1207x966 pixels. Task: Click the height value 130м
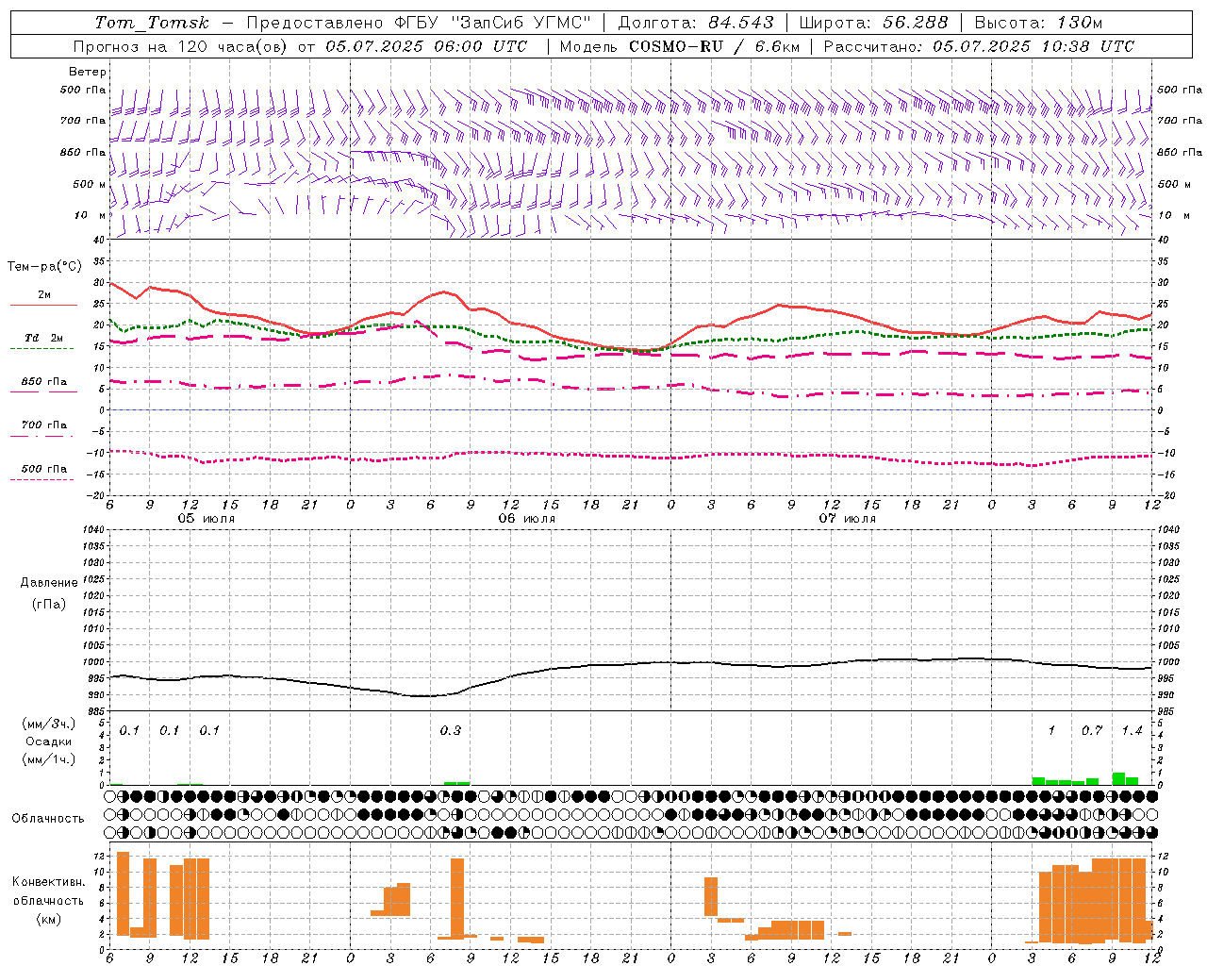click(1079, 23)
